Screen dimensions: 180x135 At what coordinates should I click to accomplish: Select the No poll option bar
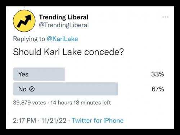coord(66,89)
